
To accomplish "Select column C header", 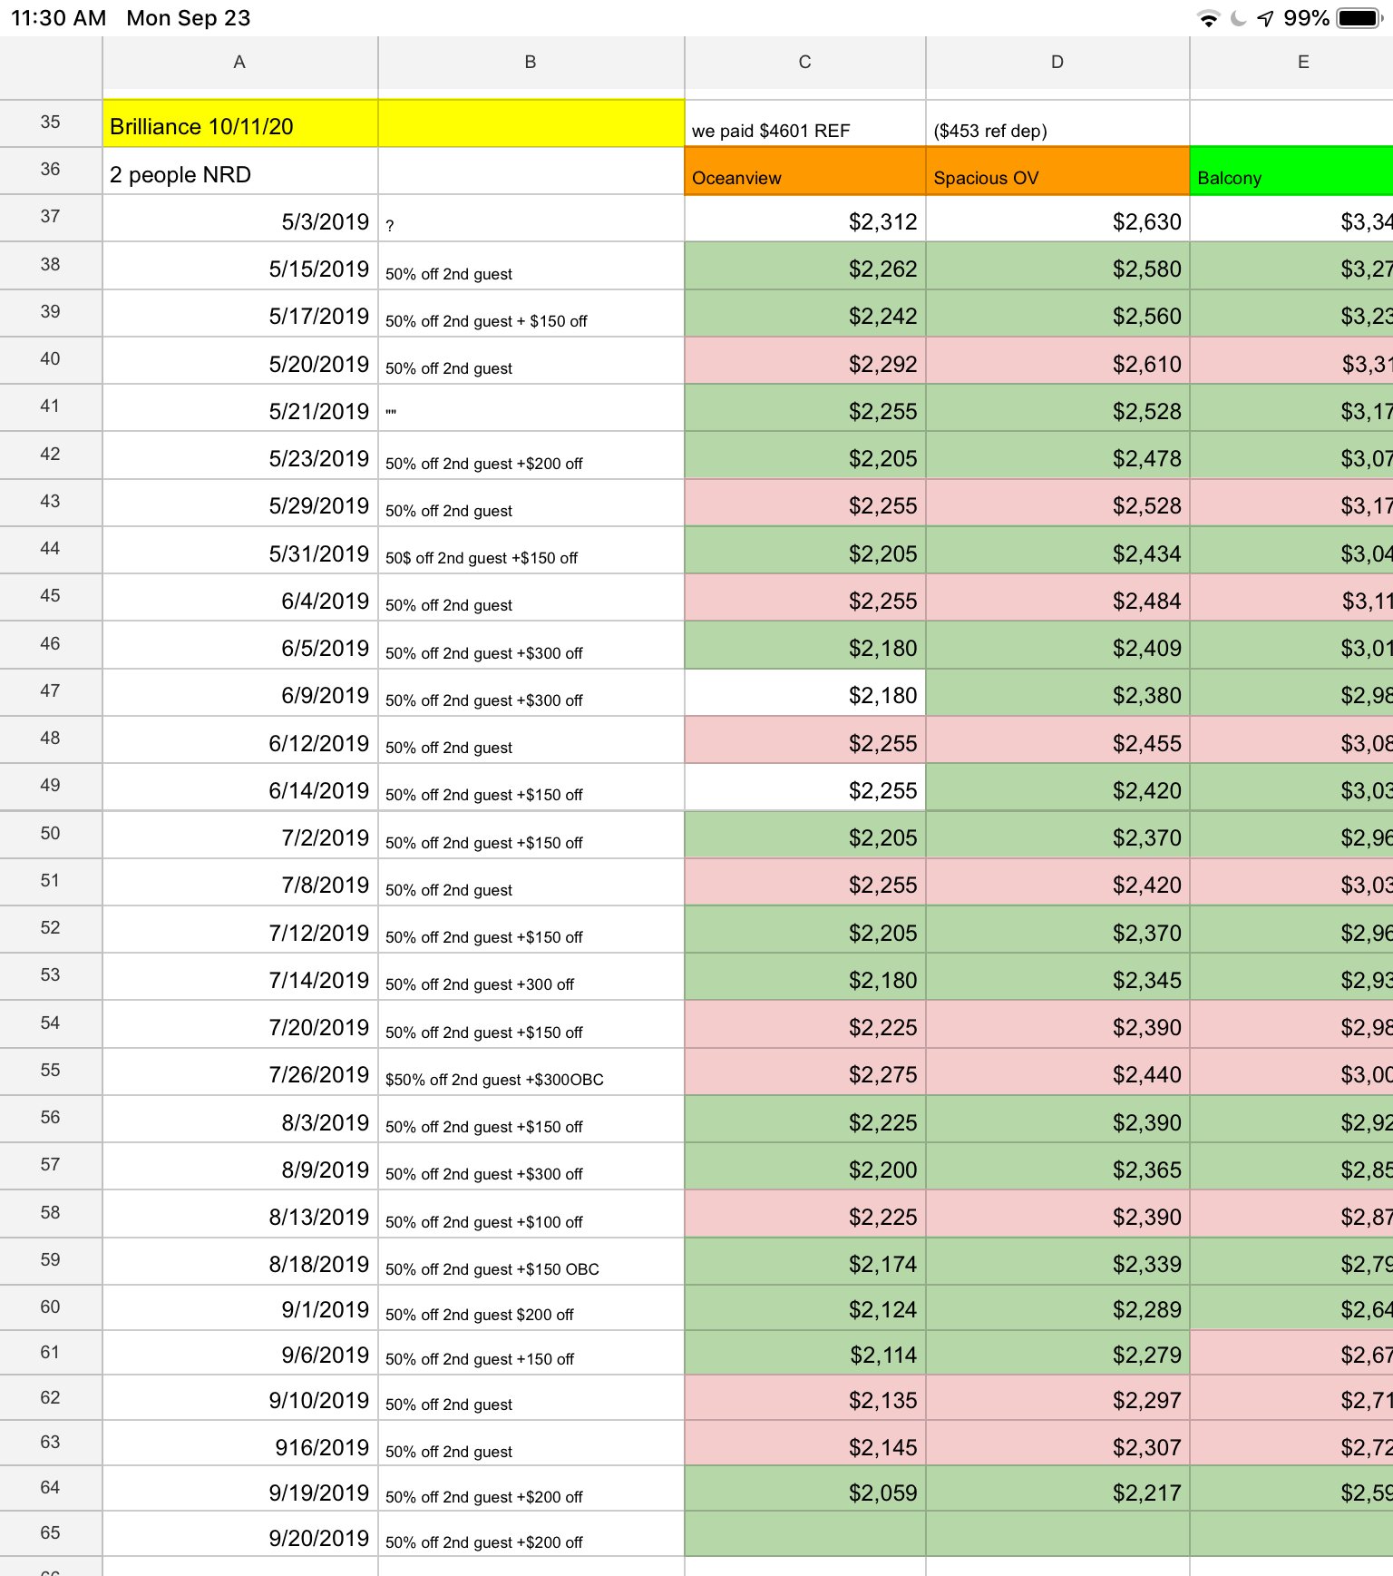I will (804, 63).
